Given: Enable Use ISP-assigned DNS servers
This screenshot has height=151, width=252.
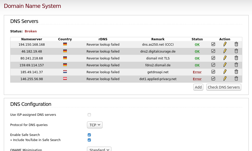Looking at the screenshot, I should click(89, 115).
